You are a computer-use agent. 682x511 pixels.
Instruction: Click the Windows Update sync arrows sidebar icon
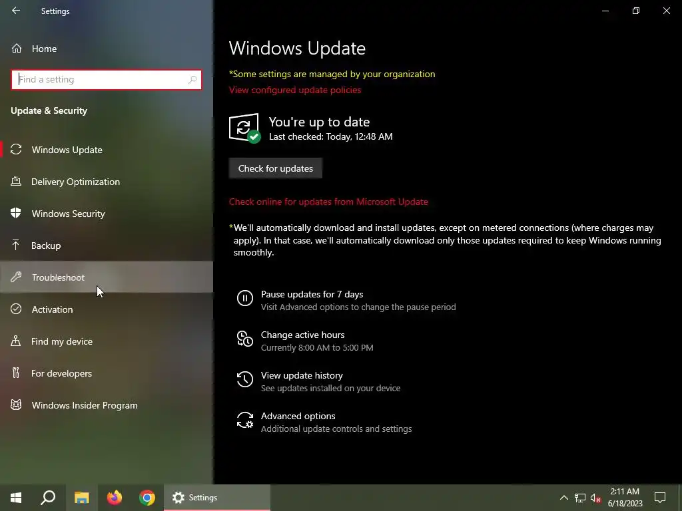pos(16,150)
